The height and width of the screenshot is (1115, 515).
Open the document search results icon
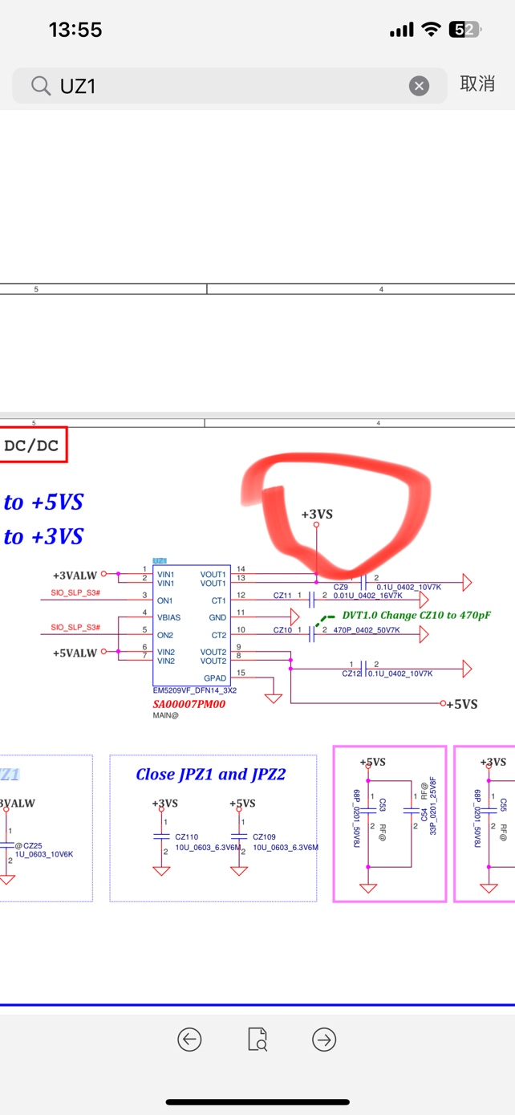pyautogui.click(x=257, y=1040)
